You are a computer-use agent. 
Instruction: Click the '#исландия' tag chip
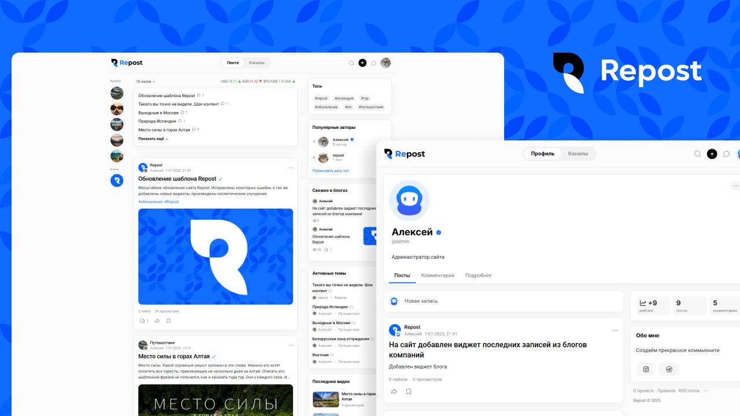click(x=344, y=98)
